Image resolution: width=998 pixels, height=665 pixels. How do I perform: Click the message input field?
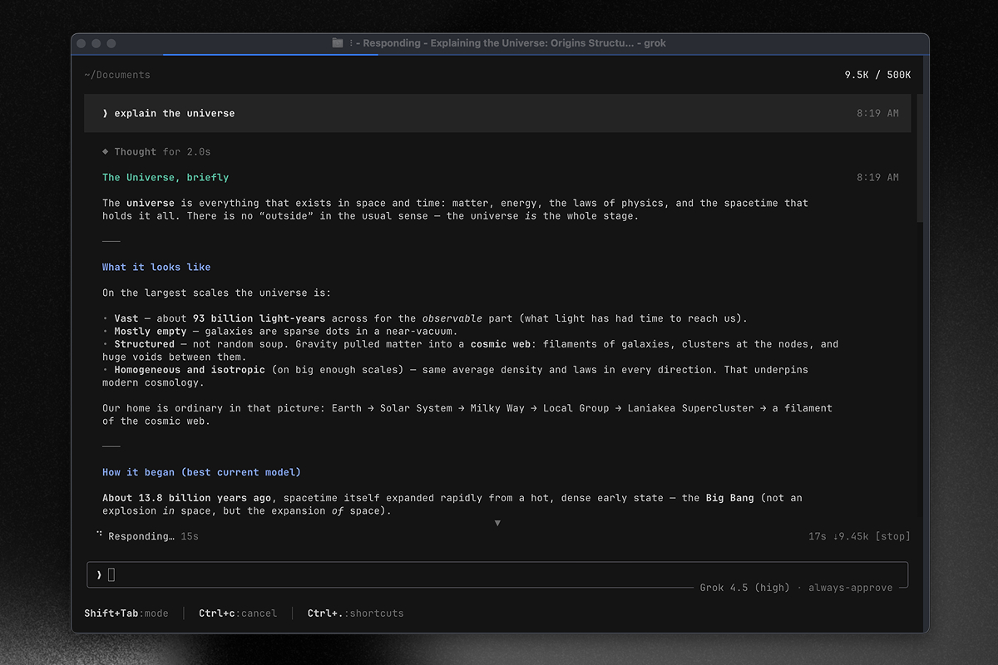pos(497,574)
